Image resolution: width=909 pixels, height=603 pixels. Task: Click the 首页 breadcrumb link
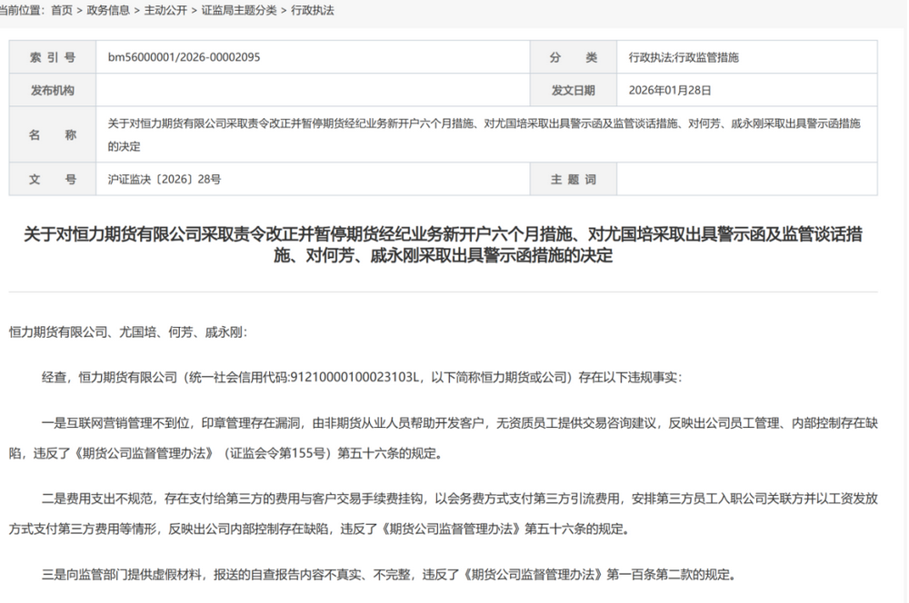[x=62, y=10]
